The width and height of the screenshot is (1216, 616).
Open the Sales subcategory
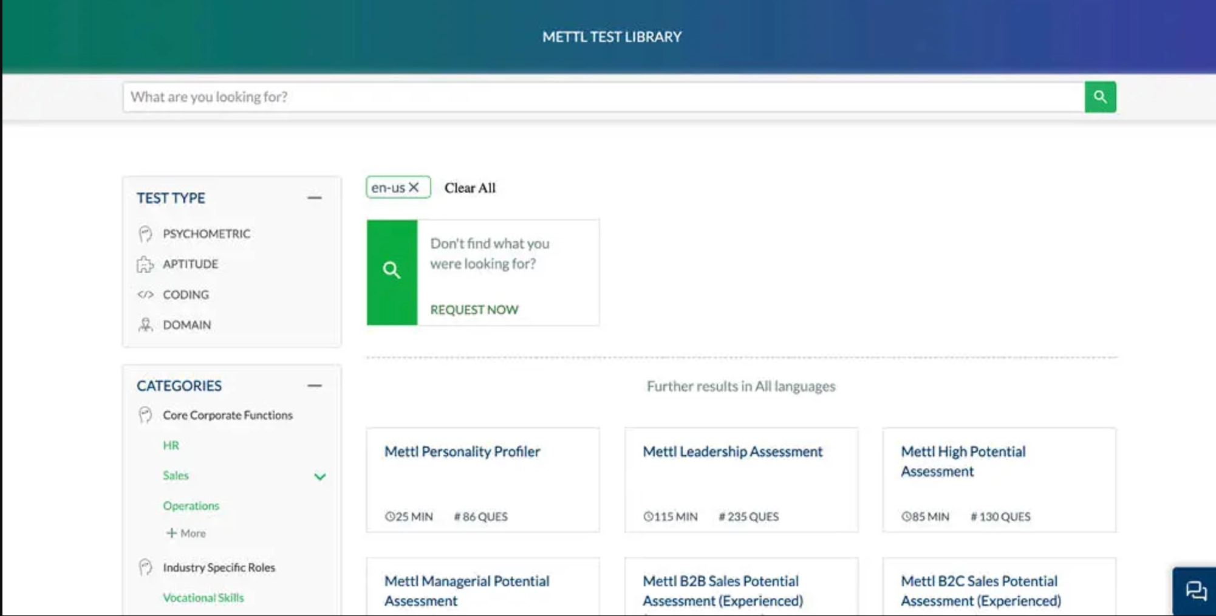(x=176, y=476)
